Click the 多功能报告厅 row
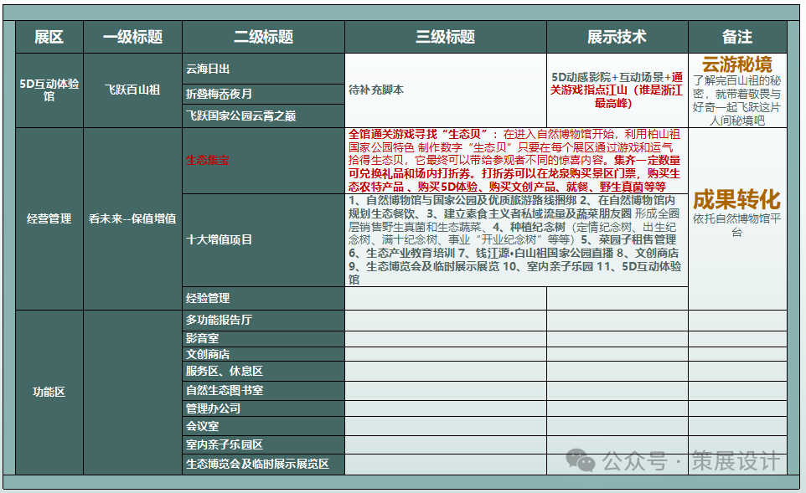Screen dimensions: 806x493 point(219,320)
